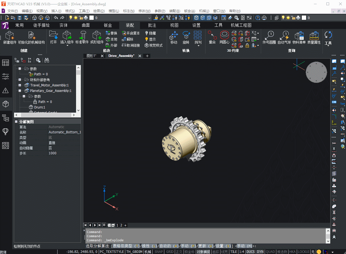
Task: Click the 质里属性 mass properties icon
Action: (314, 38)
